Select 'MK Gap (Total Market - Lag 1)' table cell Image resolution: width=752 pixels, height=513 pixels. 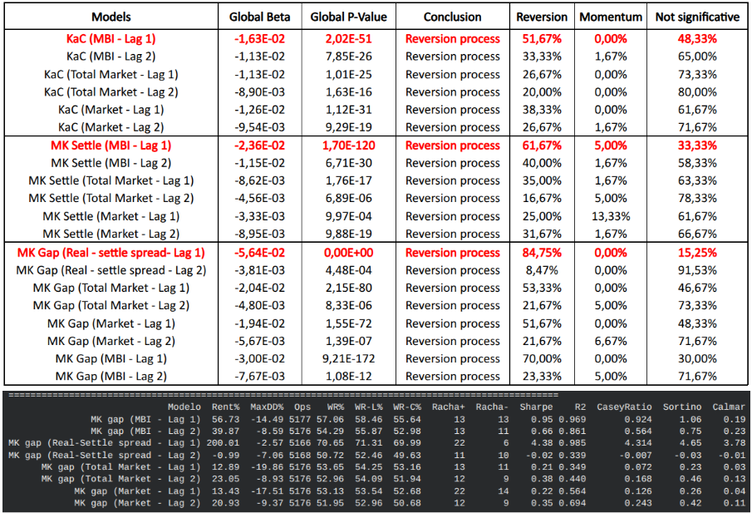pyautogui.click(x=111, y=288)
